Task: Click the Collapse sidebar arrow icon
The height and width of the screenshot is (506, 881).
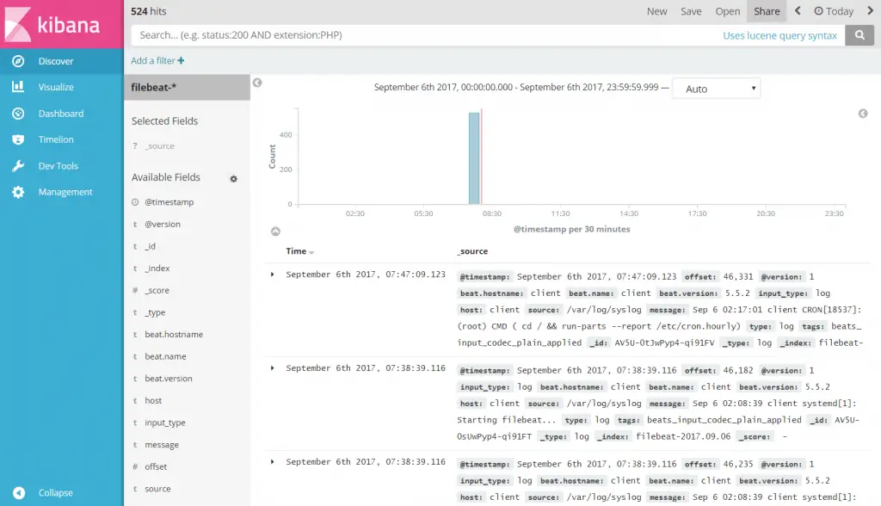Action: click(19, 492)
